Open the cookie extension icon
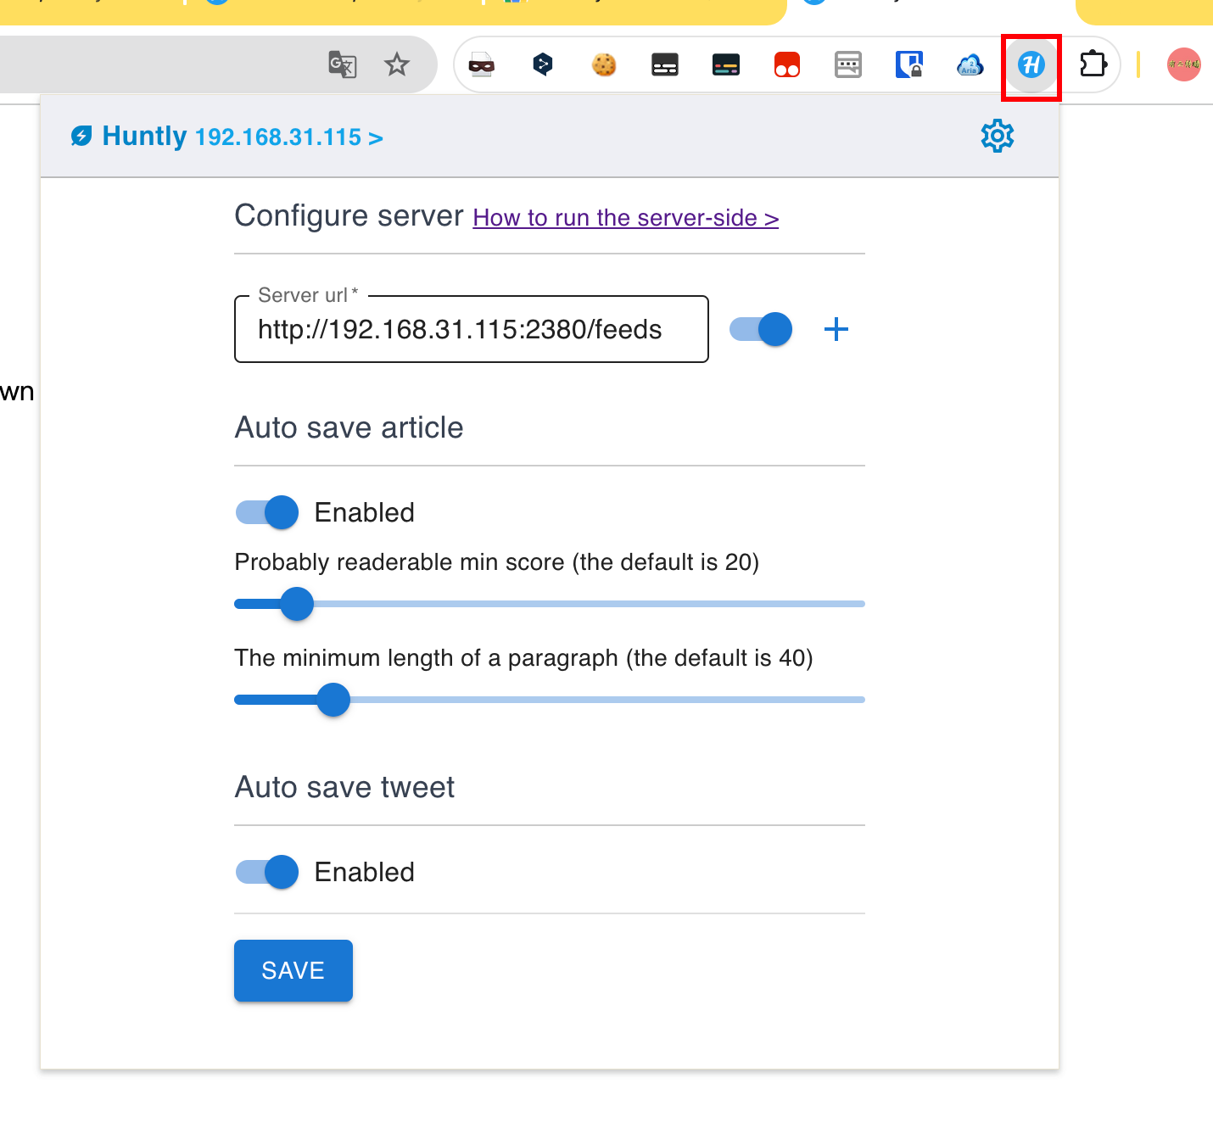This screenshot has height=1128, width=1213. [x=604, y=64]
